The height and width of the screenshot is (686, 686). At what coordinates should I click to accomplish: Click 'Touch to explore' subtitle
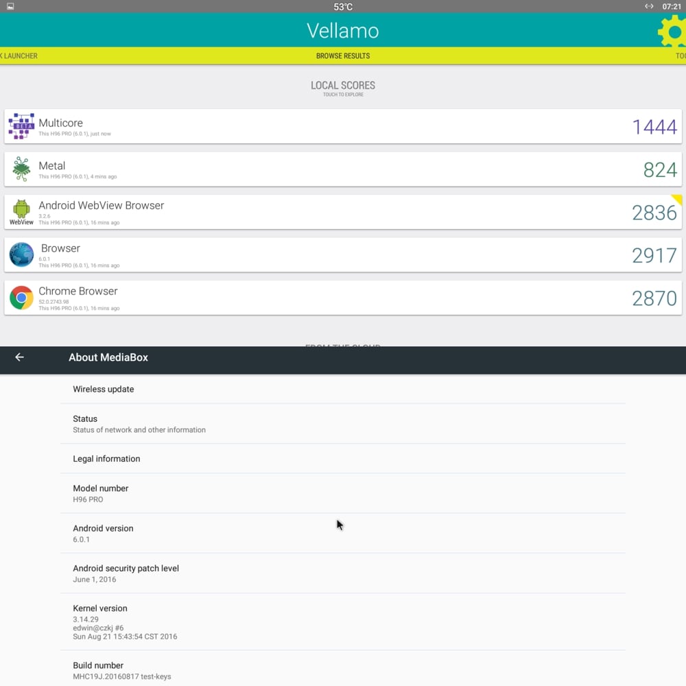[343, 95]
